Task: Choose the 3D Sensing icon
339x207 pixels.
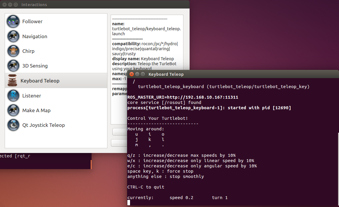Action: tap(13, 66)
